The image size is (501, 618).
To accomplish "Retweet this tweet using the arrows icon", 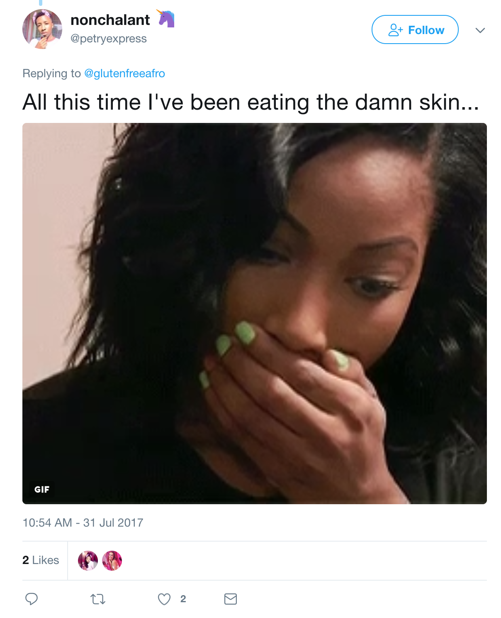I will pyautogui.click(x=98, y=599).
